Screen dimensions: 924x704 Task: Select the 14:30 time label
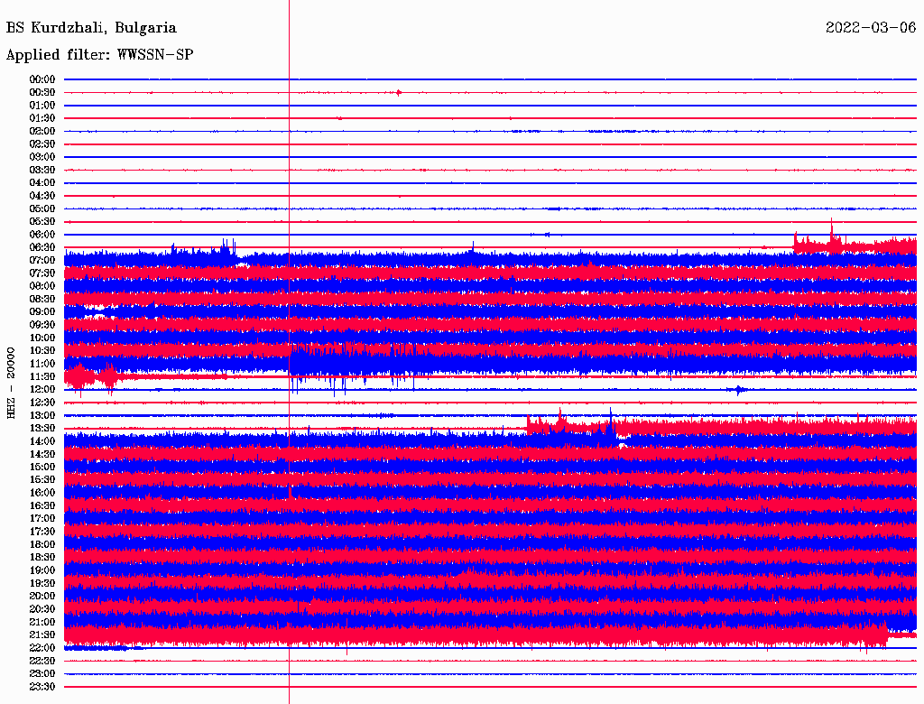point(42,454)
